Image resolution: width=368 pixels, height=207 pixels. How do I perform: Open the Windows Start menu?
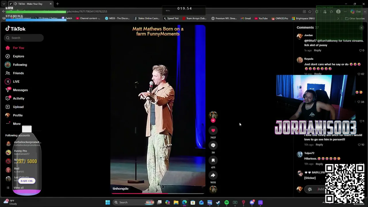click(108, 202)
